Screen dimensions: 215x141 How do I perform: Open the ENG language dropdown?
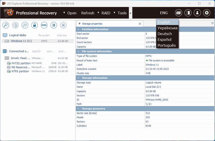pos(164,13)
